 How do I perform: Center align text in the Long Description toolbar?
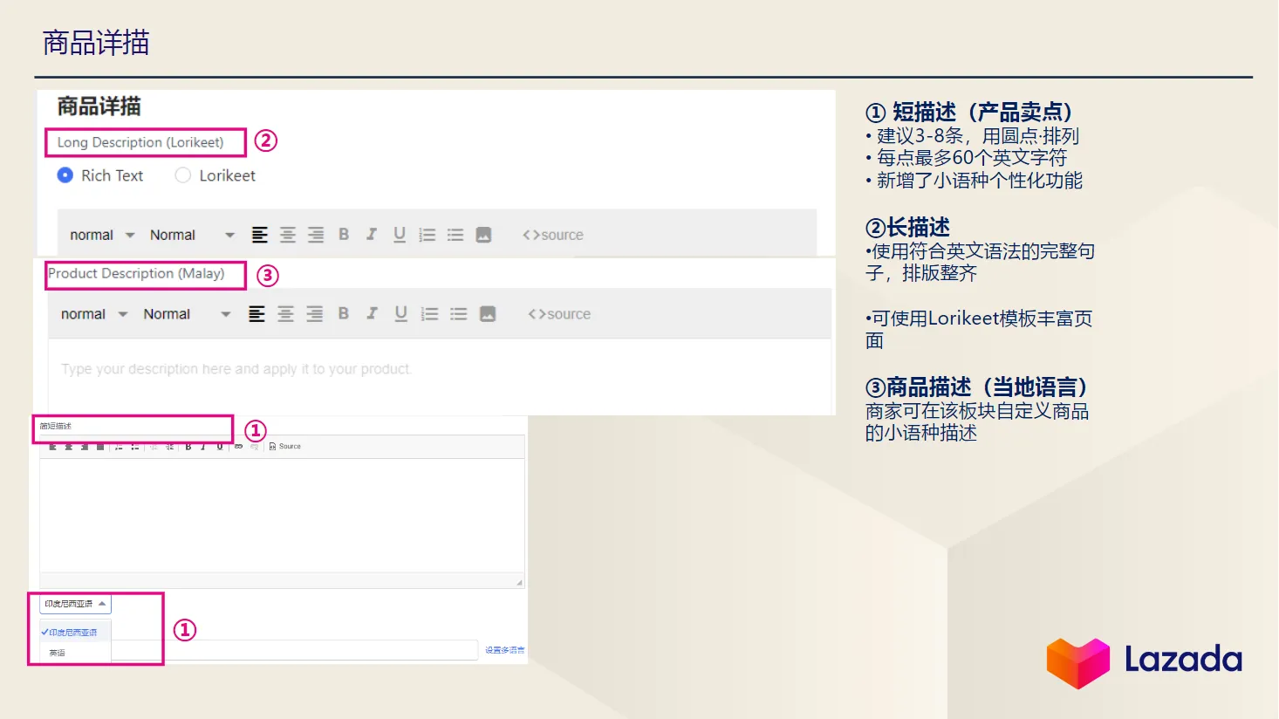(x=287, y=234)
